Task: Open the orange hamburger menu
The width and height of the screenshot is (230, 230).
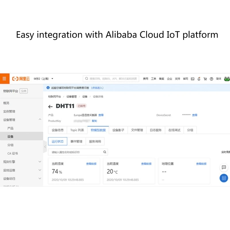Action: pos(5,78)
